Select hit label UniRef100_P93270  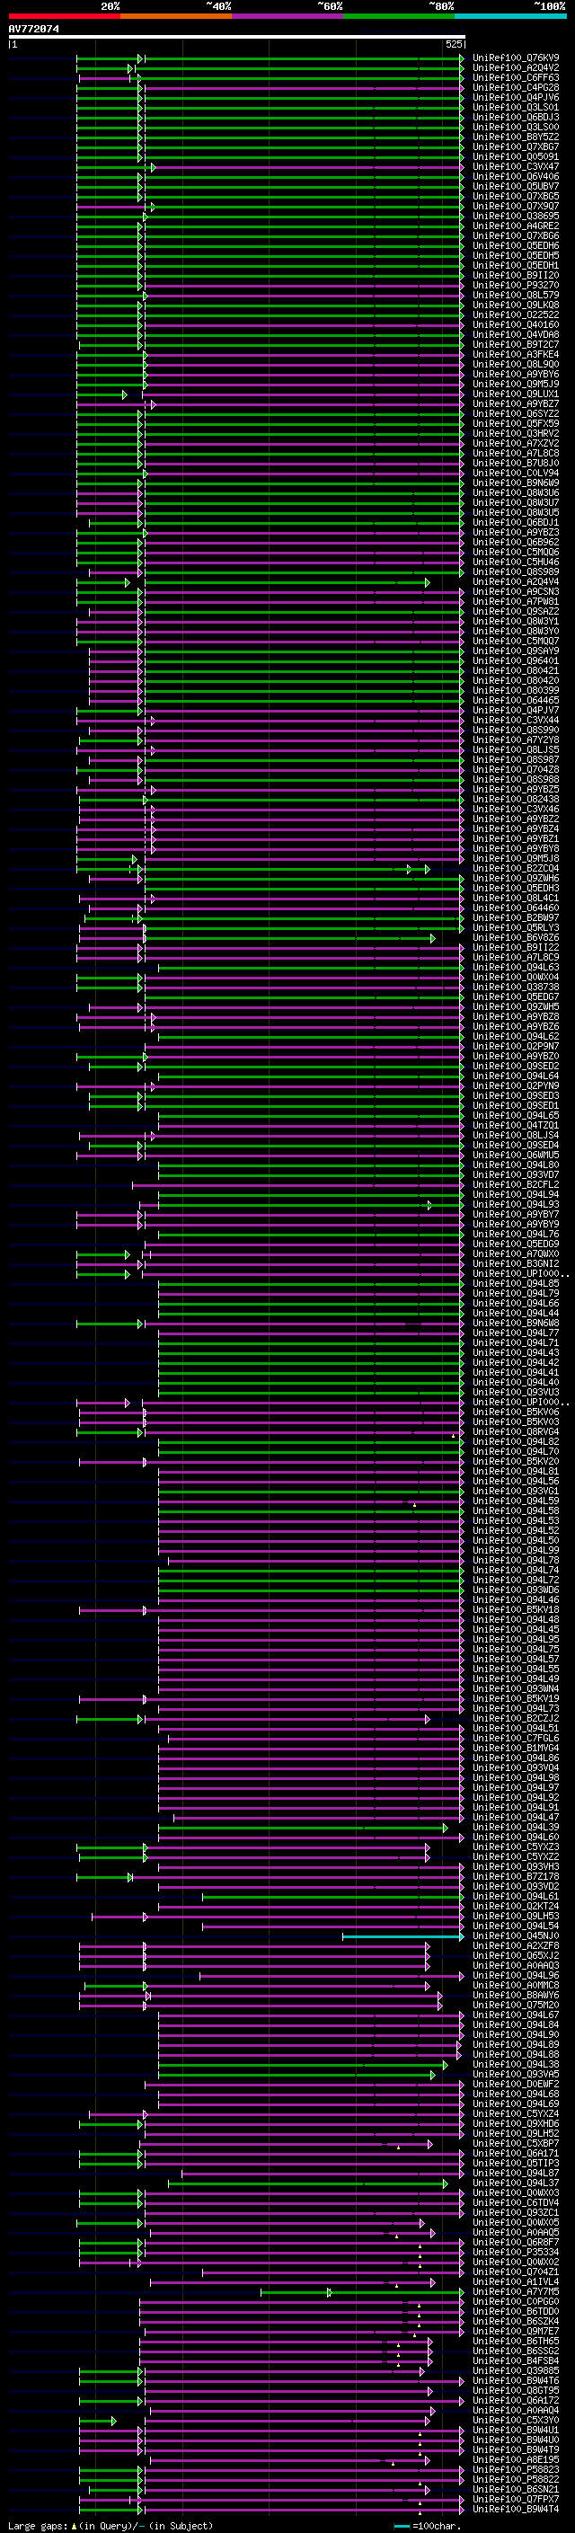[515, 285]
